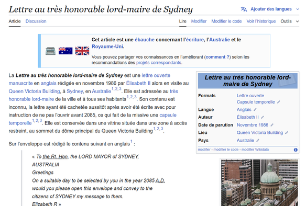Click reference 1 after 'en anglais'
The width and height of the screenshot is (306, 206).
tap(132, 141)
